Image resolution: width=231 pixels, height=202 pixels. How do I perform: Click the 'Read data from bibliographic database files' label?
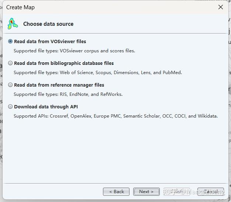coord(64,63)
